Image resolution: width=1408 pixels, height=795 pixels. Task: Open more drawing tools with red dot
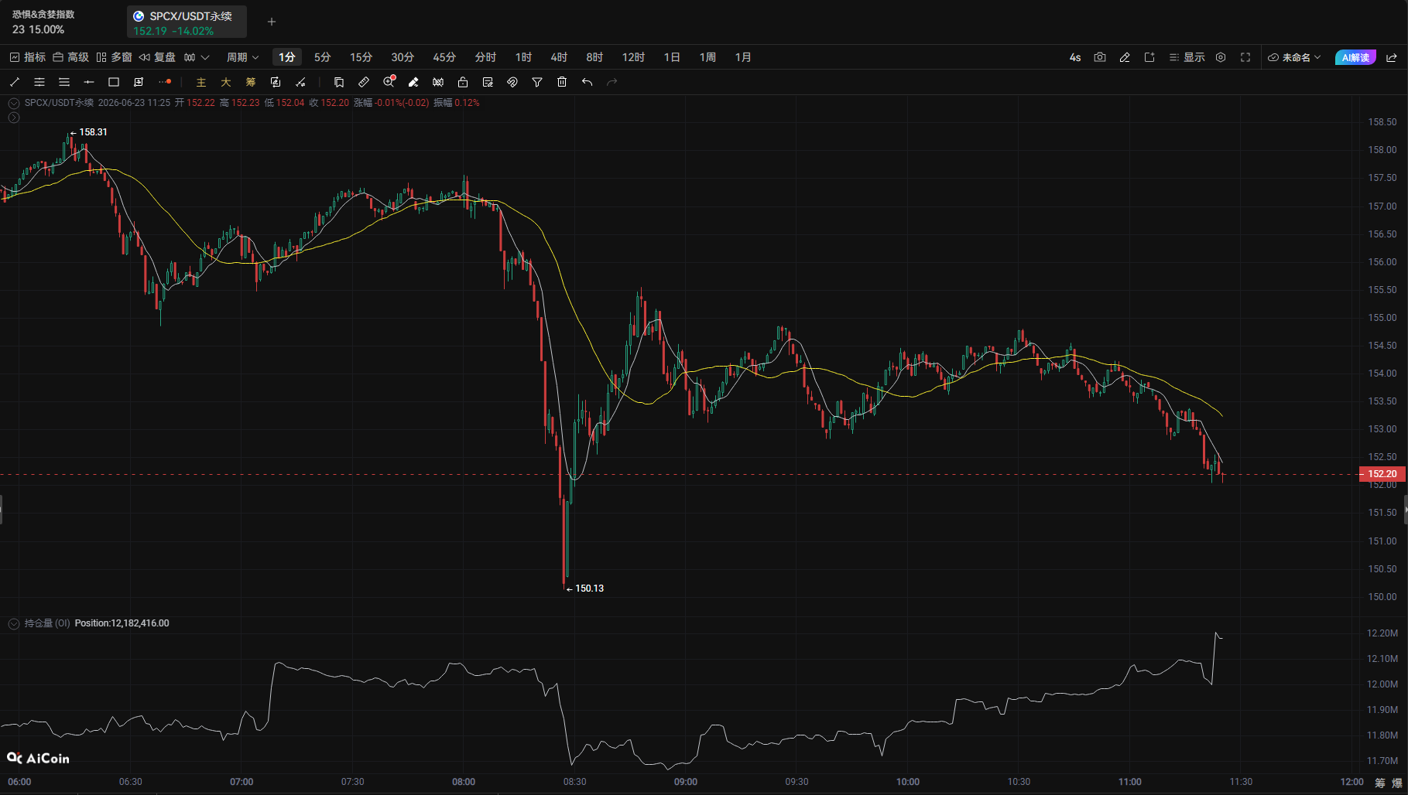click(164, 82)
